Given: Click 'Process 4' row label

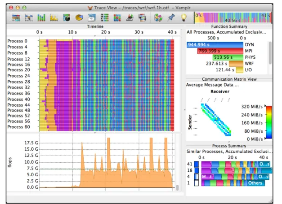Looking at the screenshot, I should (x=17, y=47).
